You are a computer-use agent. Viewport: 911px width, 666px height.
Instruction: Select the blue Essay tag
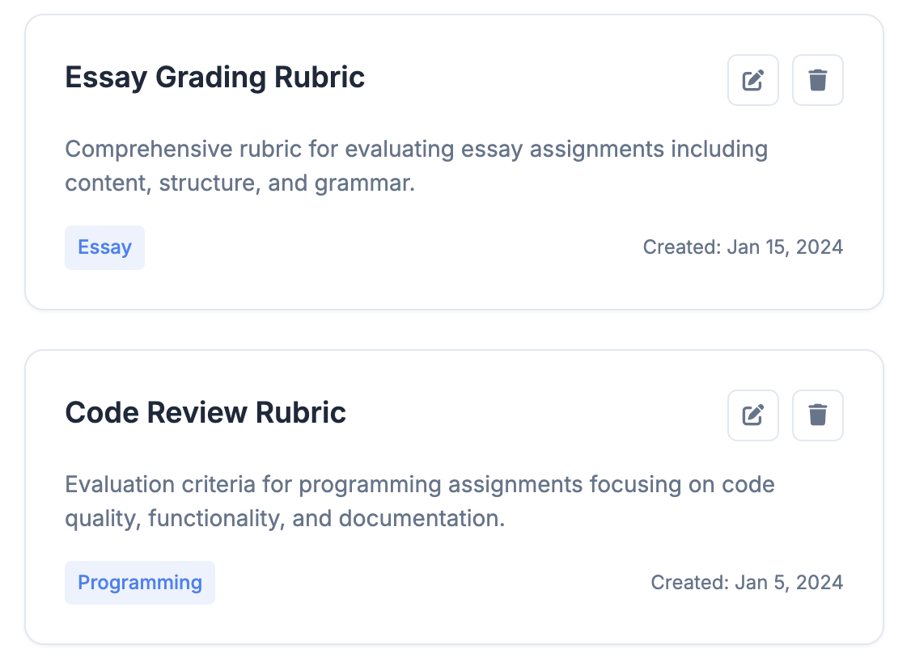pyautogui.click(x=104, y=247)
